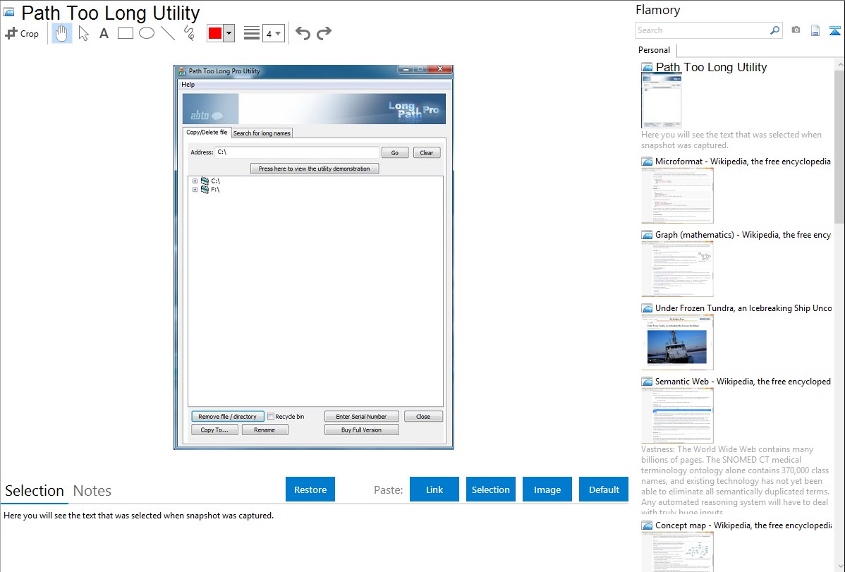Click icon beside Microformat entry

click(648, 162)
